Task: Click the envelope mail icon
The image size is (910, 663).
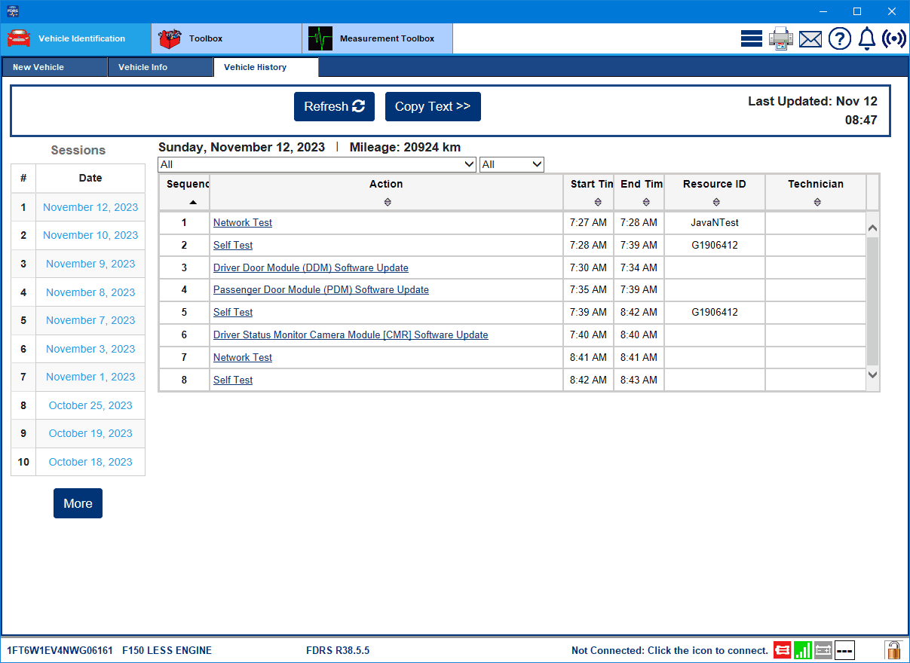Action: (x=810, y=39)
